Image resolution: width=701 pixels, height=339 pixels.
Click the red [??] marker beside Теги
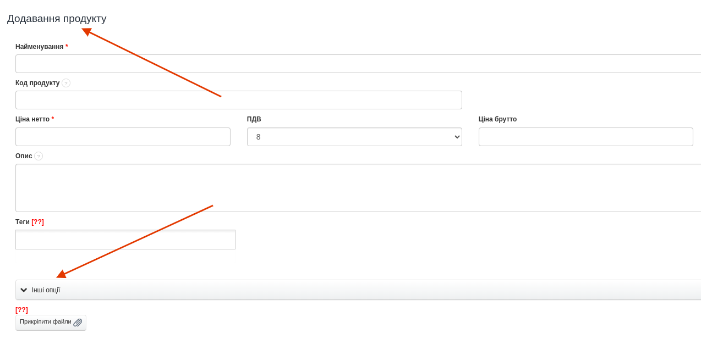(x=37, y=222)
